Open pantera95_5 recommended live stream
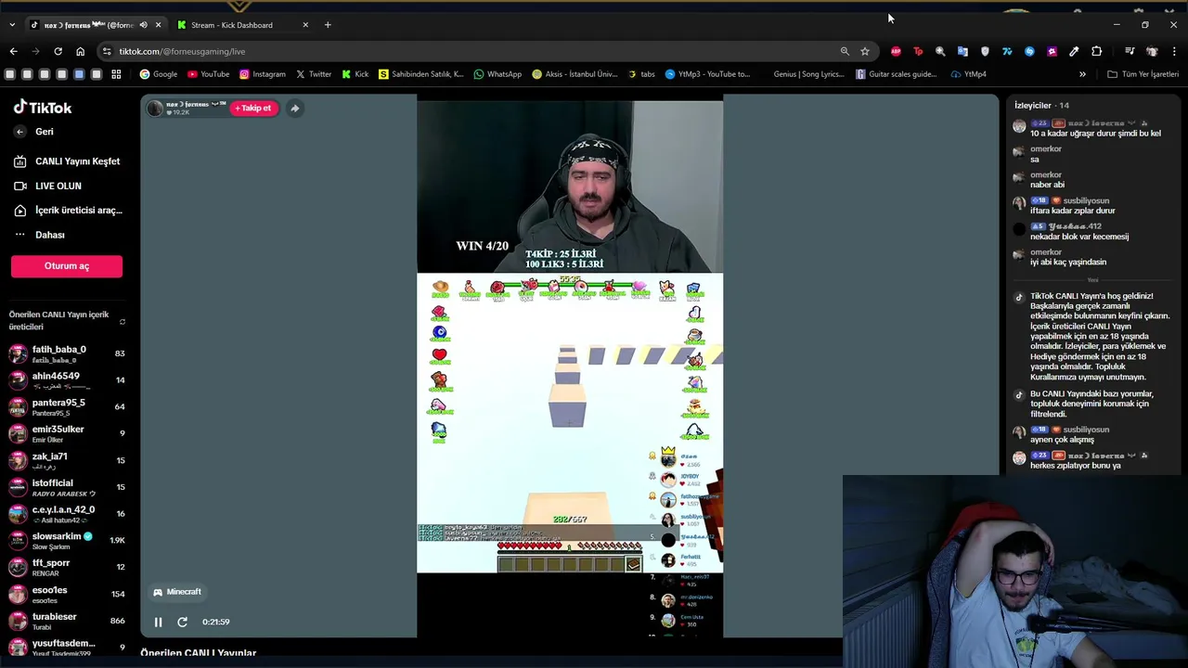 pos(67,406)
